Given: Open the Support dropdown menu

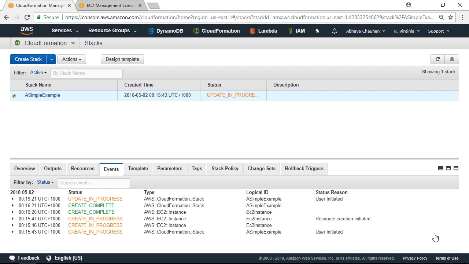Looking at the screenshot, I should pyautogui.click(x=439, y=31).
